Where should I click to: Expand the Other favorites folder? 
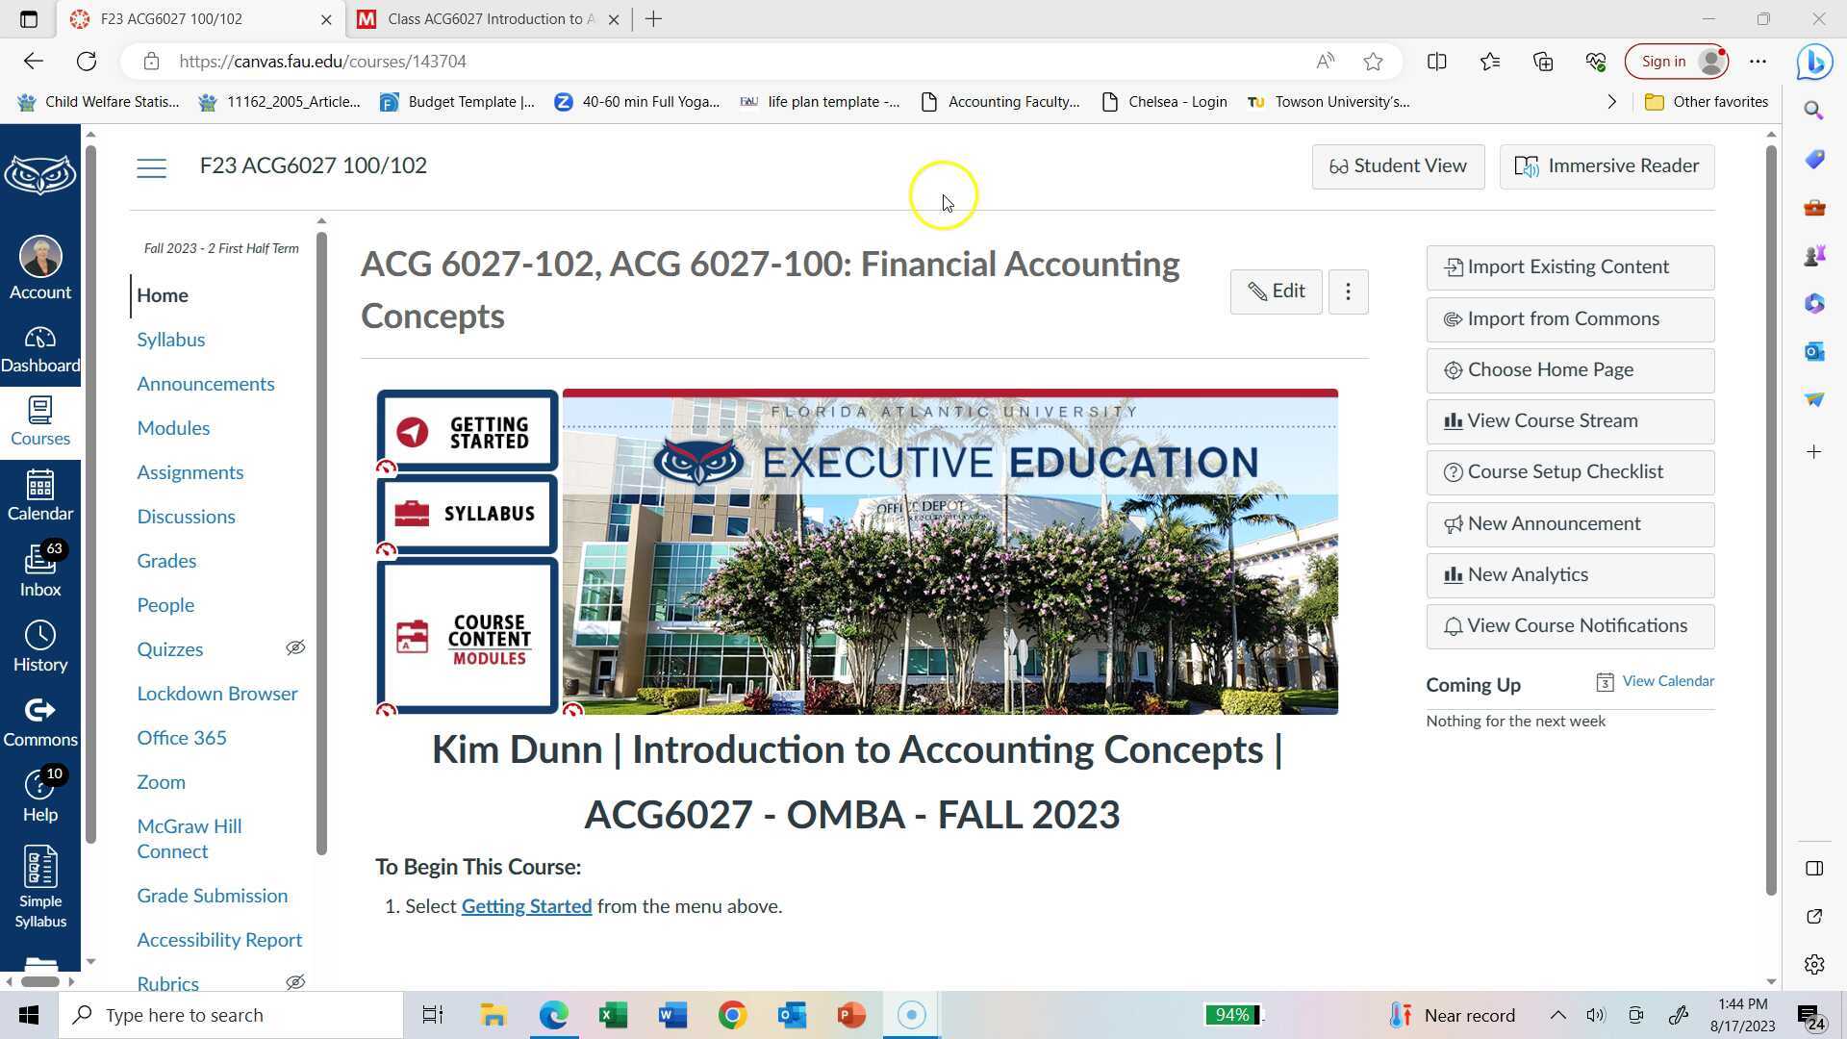[1706, 101]
